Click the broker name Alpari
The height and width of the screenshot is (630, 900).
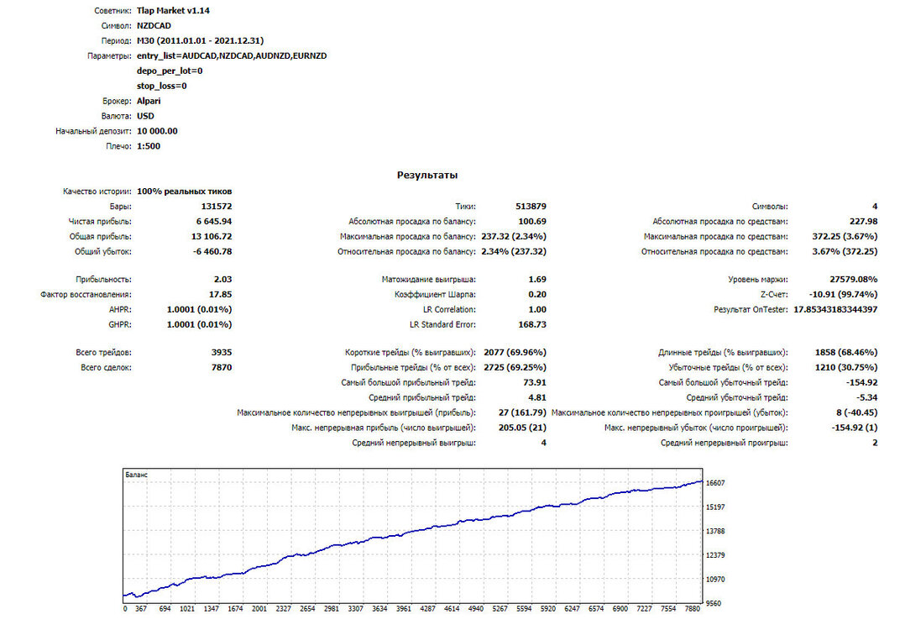click(x=149, y=101)
